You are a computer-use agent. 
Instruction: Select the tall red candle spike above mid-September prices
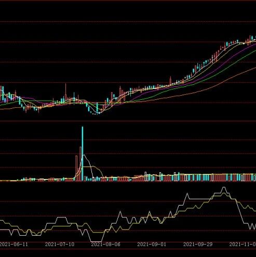pyautogui.click(x=170, y=81)
